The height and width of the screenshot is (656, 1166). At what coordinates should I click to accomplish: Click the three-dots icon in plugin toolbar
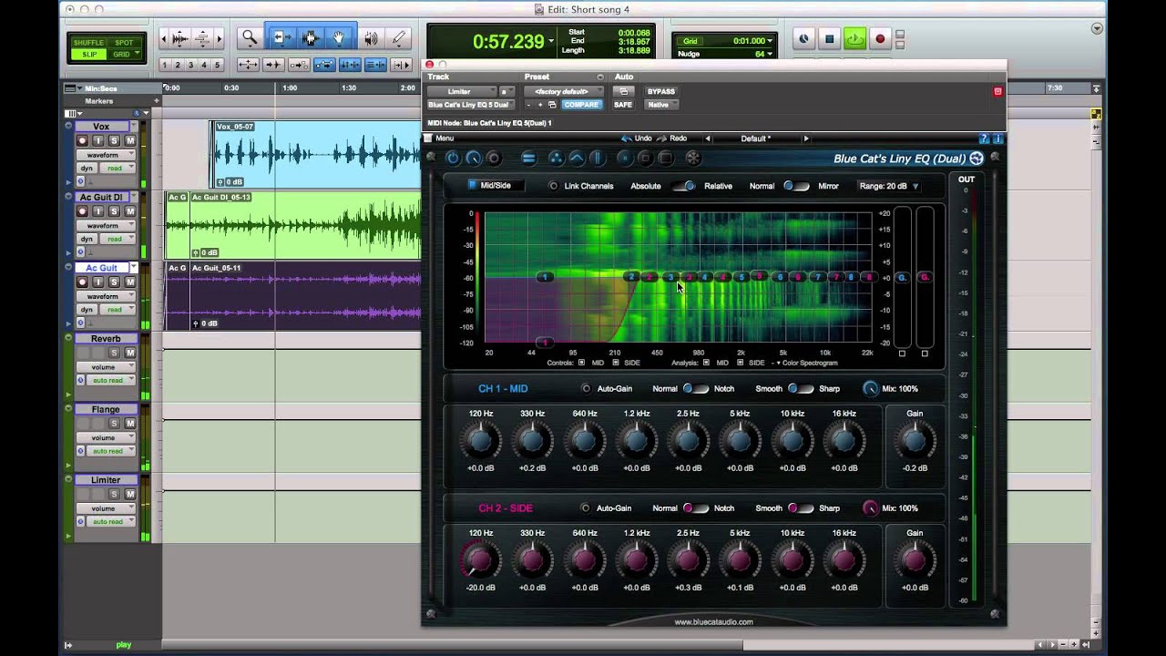click(556, 159)
